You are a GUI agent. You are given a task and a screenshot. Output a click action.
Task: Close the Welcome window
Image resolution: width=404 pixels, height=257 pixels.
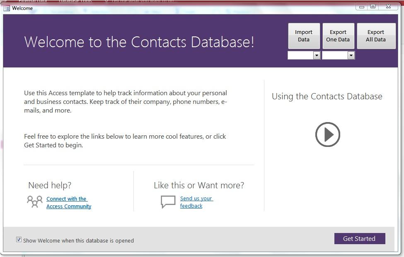(388, 7)
